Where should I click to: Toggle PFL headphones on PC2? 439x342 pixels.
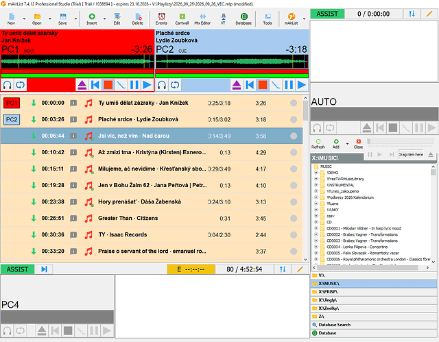click(x=162, y=85)
